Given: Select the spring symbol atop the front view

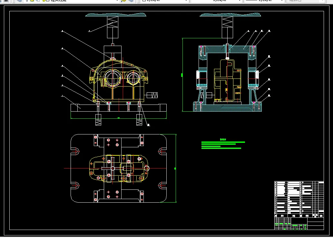Looking at the screenshot, I should 113,22.
